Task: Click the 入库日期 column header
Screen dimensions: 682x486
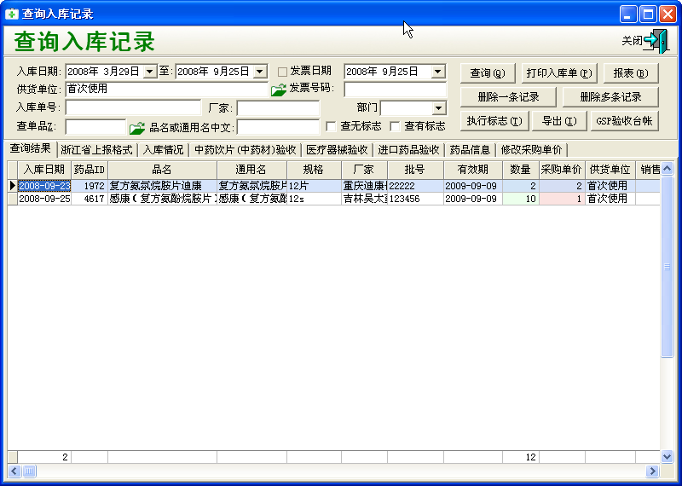Action: click(x=44, y=170)
